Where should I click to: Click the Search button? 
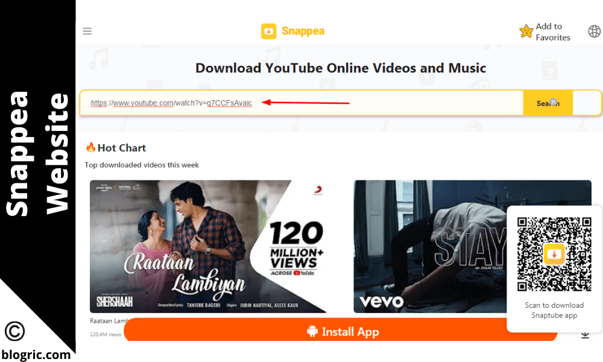pos(548,103)
